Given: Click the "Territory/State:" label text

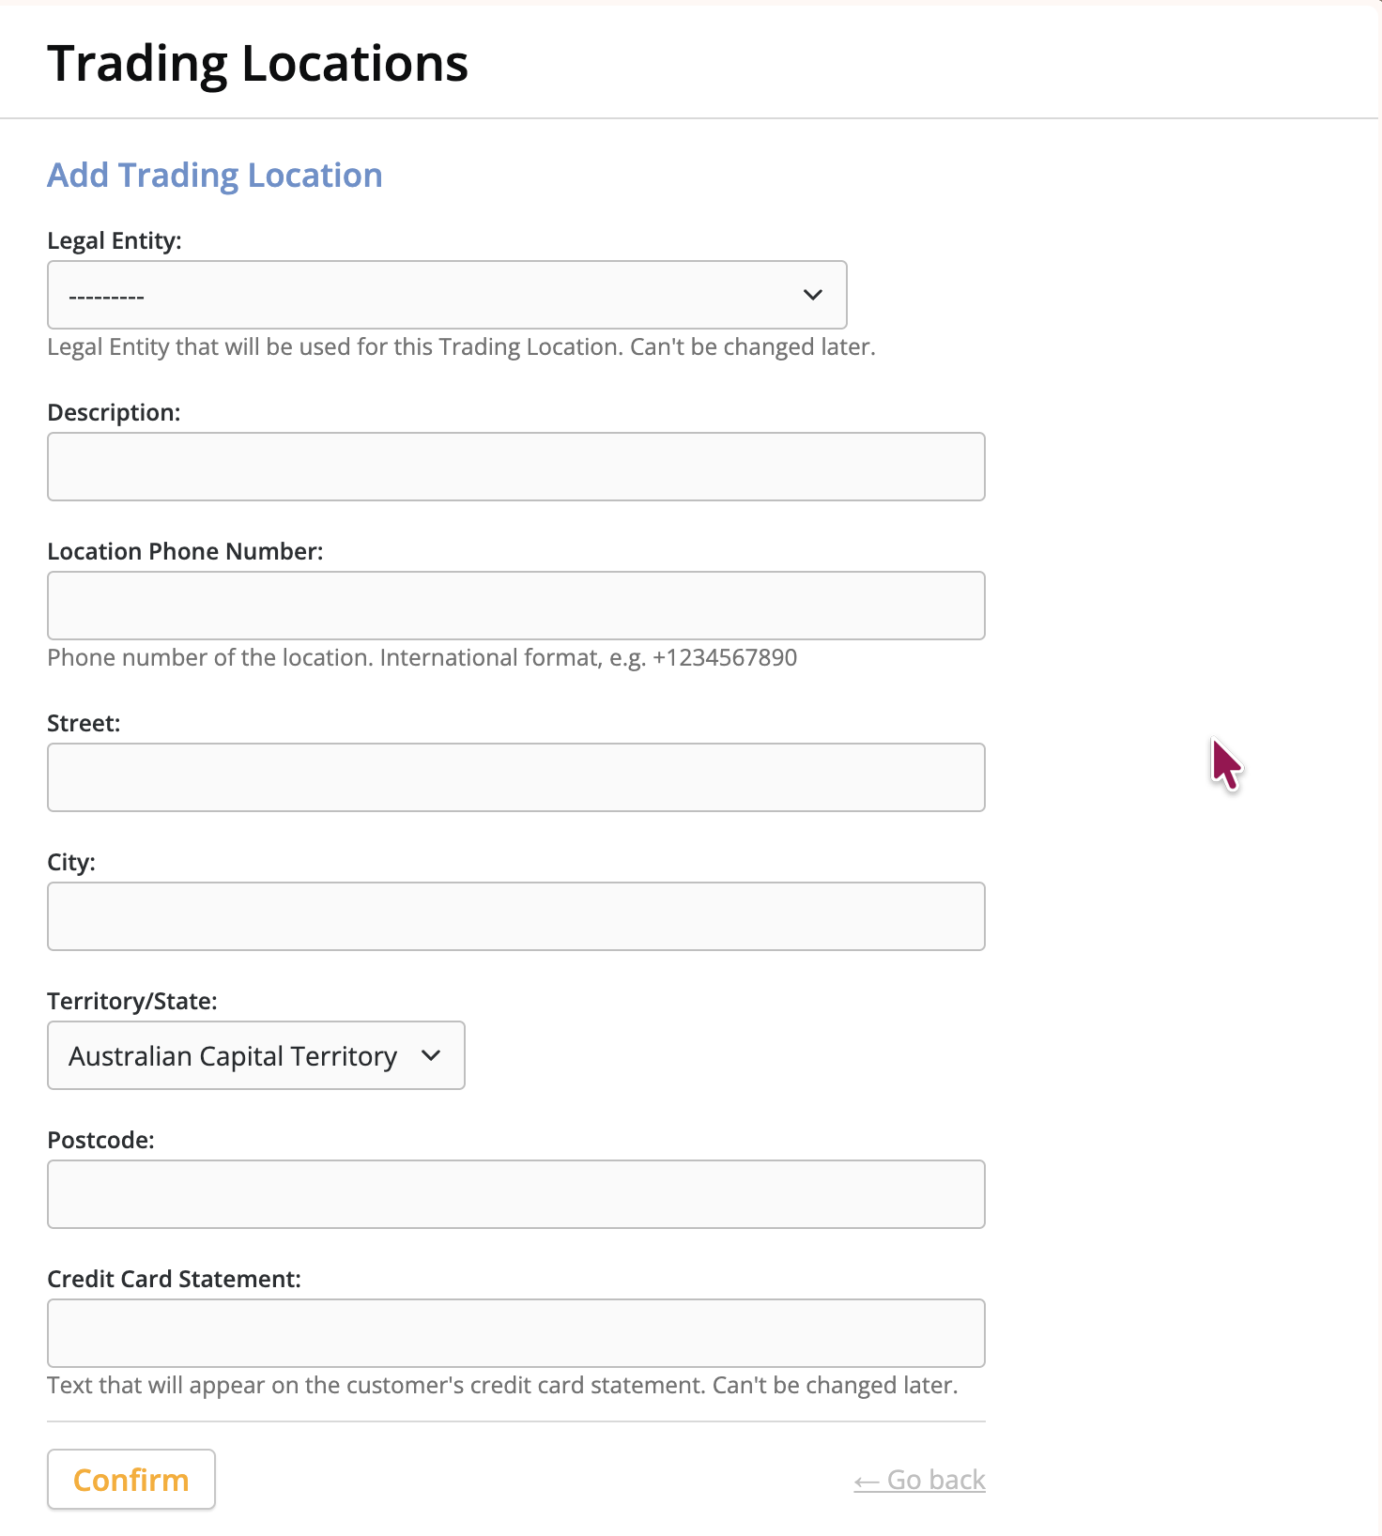Looking at the screenshot, I should [x=132, y=1001].
